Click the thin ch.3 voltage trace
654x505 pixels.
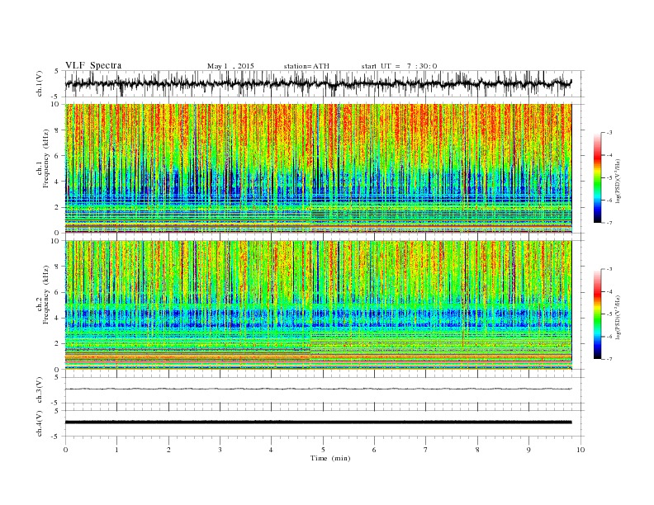[318, 389]
